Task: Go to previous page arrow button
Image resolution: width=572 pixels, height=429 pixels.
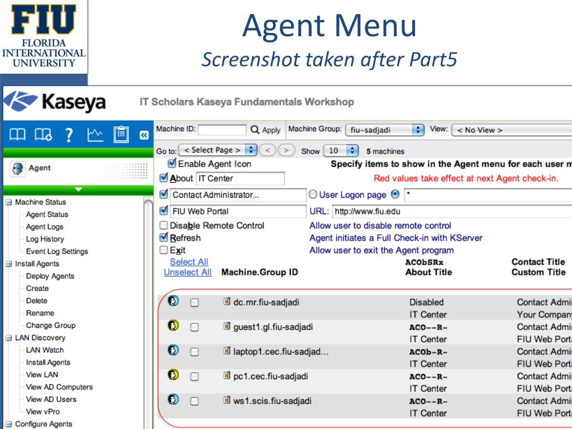Action: pyautogui.click(x=268, y=150)
